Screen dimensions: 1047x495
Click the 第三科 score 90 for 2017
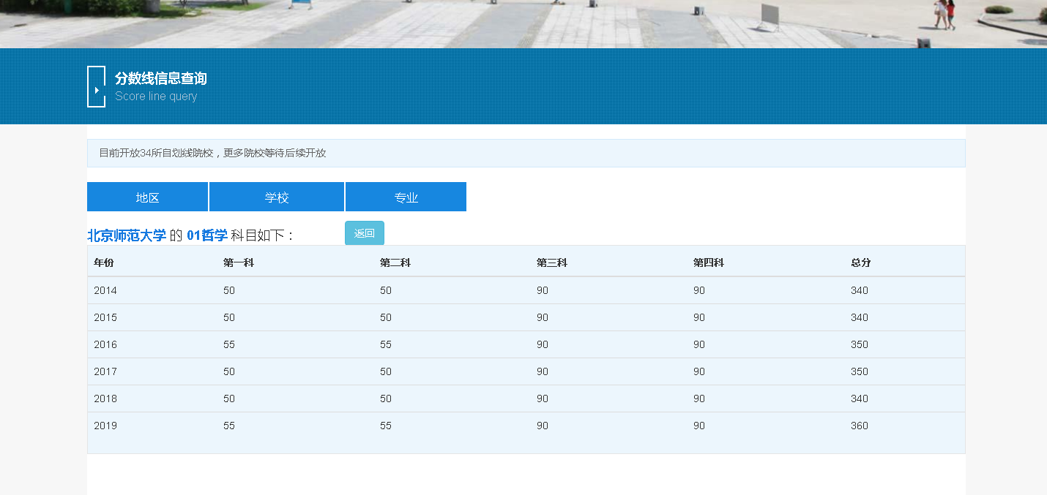click(543, 371)
